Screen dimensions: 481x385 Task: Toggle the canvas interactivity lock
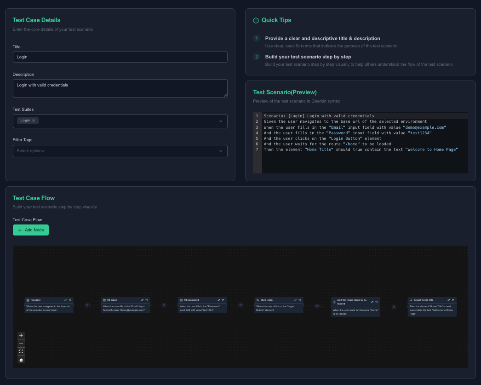point(21,359)
